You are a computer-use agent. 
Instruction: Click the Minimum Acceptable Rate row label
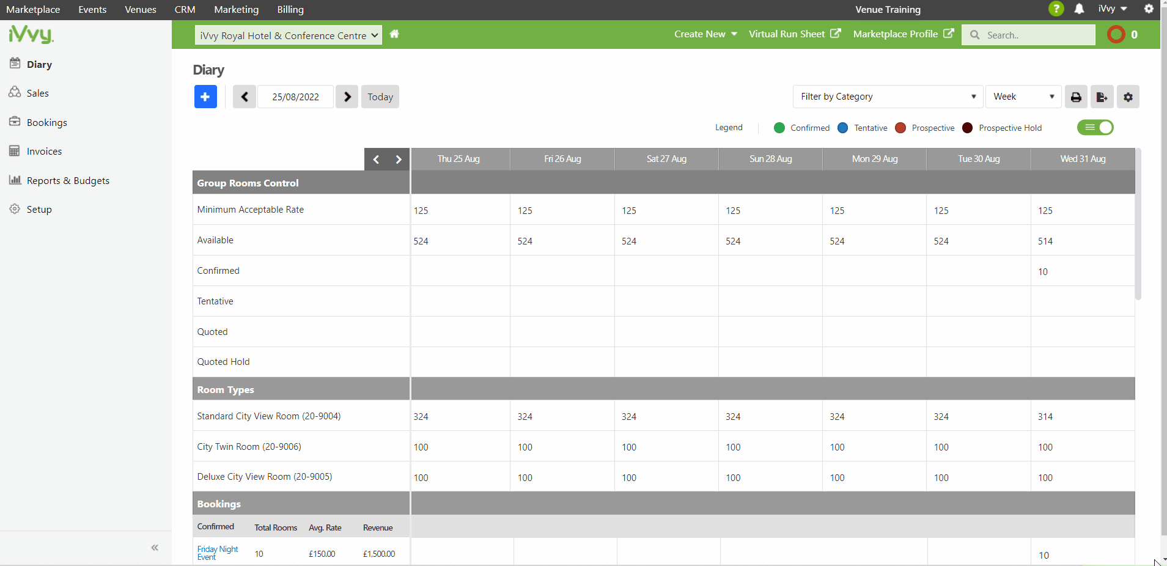[x=250, y=210]
